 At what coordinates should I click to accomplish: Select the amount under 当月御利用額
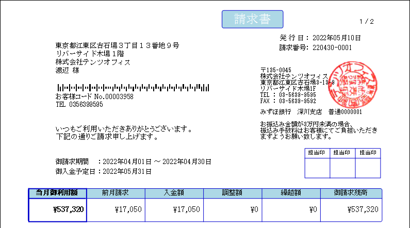(x=68, y=209)
